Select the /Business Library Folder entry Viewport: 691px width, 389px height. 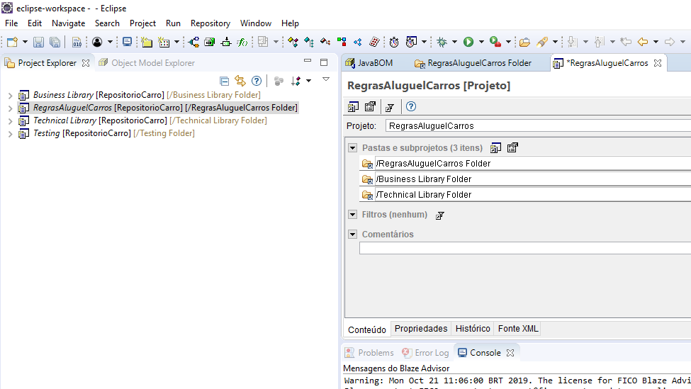point(525,179)
